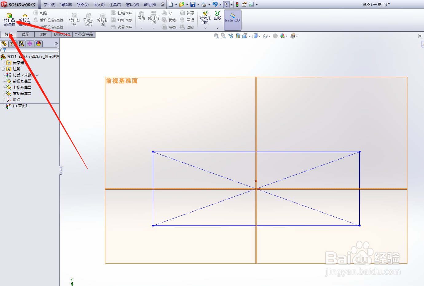Image resolution: width=424 pixels, height=286 pixels.
Task: Open the Display Style dropdown
Action: 256,36
